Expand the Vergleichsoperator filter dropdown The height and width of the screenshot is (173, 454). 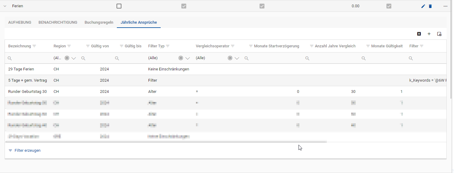(x=237, y=58)
